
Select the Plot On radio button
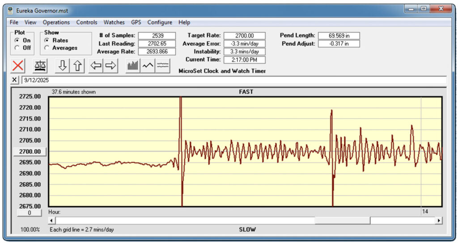[17, 40]
